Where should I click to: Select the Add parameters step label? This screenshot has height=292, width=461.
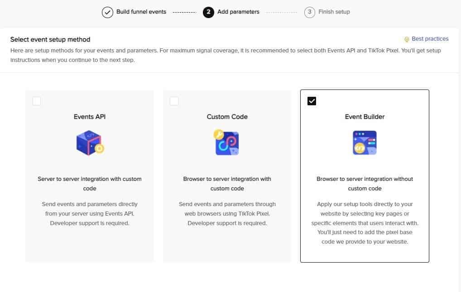(238, 12)
